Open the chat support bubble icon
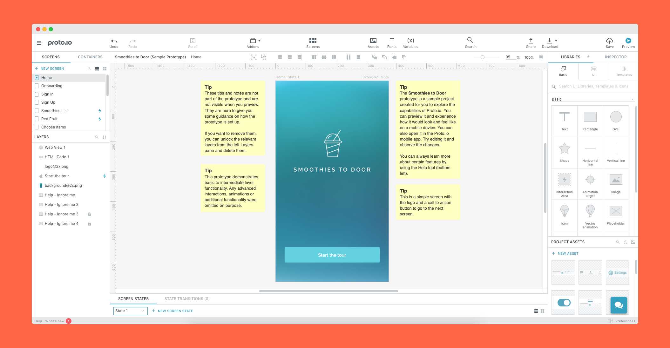The width and height of the screenshot is (670, 348). 619,305
